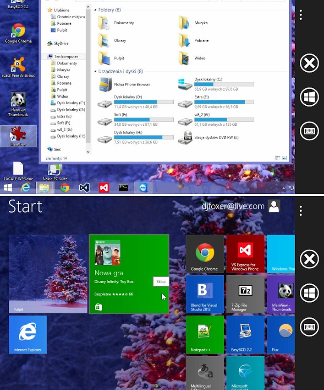Open Notepad++ tile
This screenshot has height=390, width=324.
(x=205, y=335)
